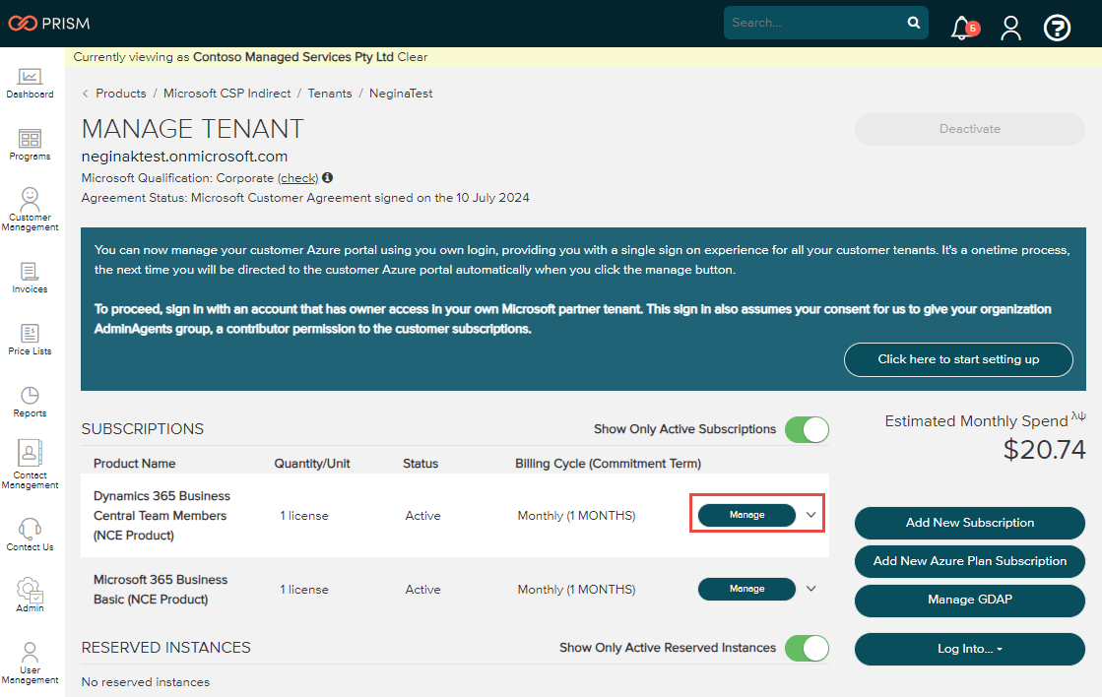
Task: Focus the Search input field
Action: [815, 23]
